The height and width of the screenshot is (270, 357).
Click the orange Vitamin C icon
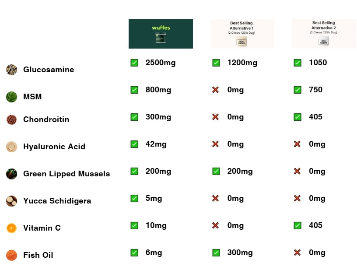[11, 228]
